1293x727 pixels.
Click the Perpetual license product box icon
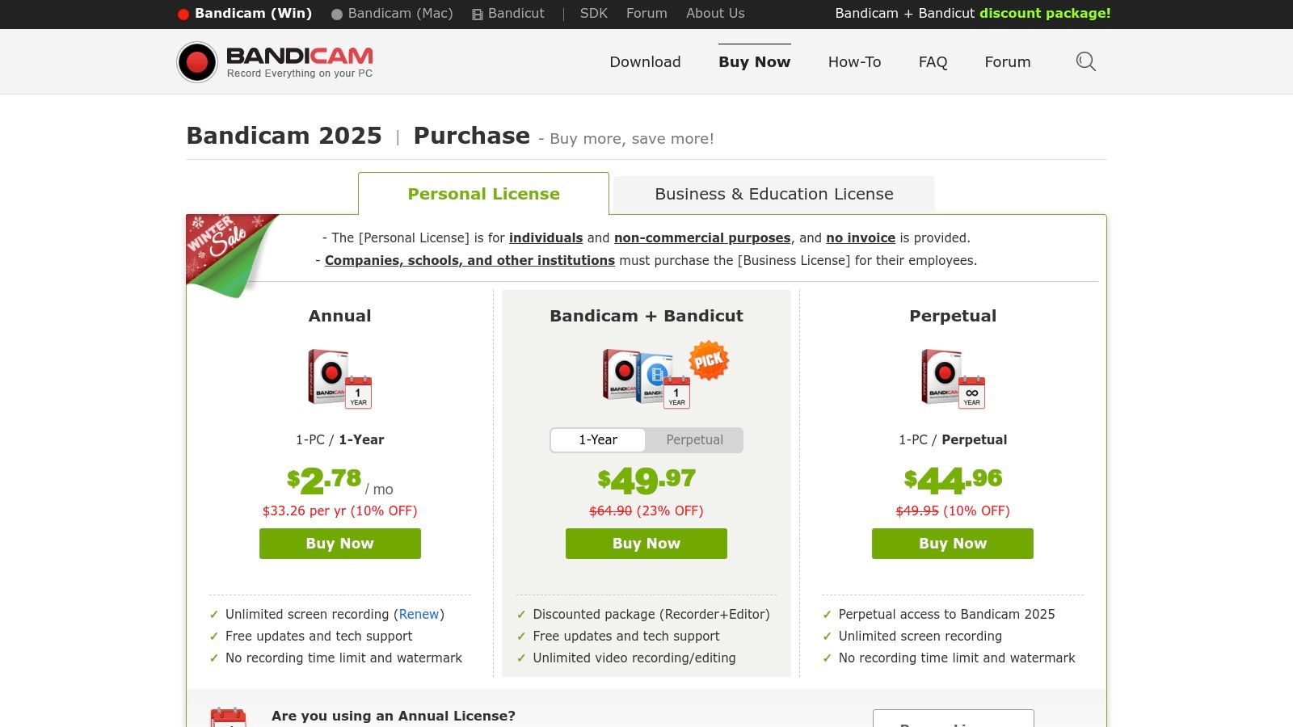953,378
